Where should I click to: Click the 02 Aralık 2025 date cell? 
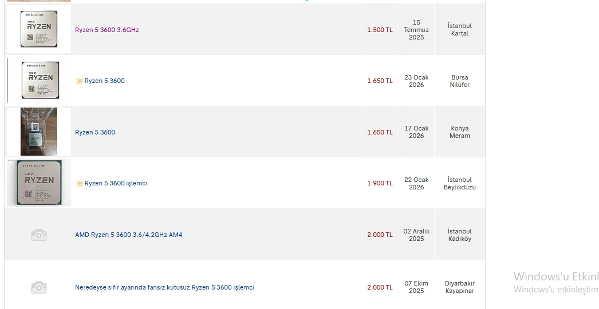[x=416, y=235]
